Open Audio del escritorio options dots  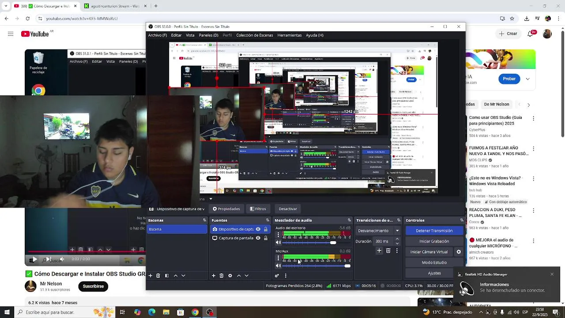coord(278,235)
